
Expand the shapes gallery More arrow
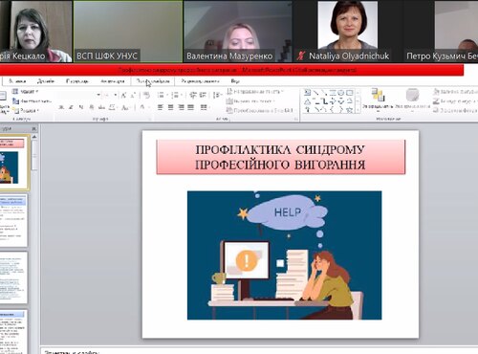click(x=358, y=110)
